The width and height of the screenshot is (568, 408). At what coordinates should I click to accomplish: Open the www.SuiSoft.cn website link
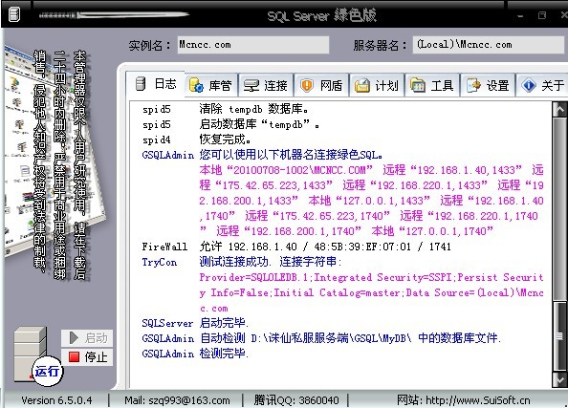tap(478, 400)
